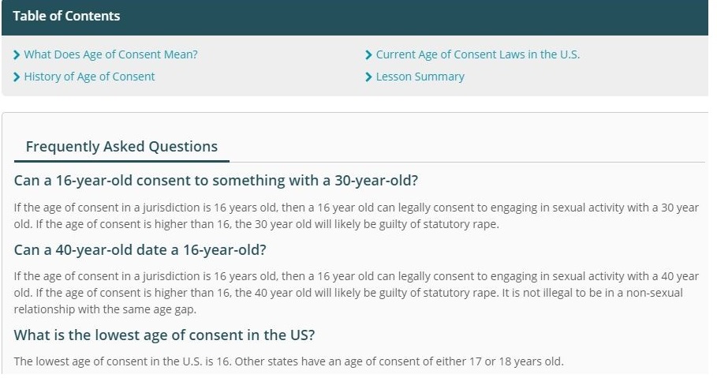Click What is the lowest age of consent heading

(164, 335)
